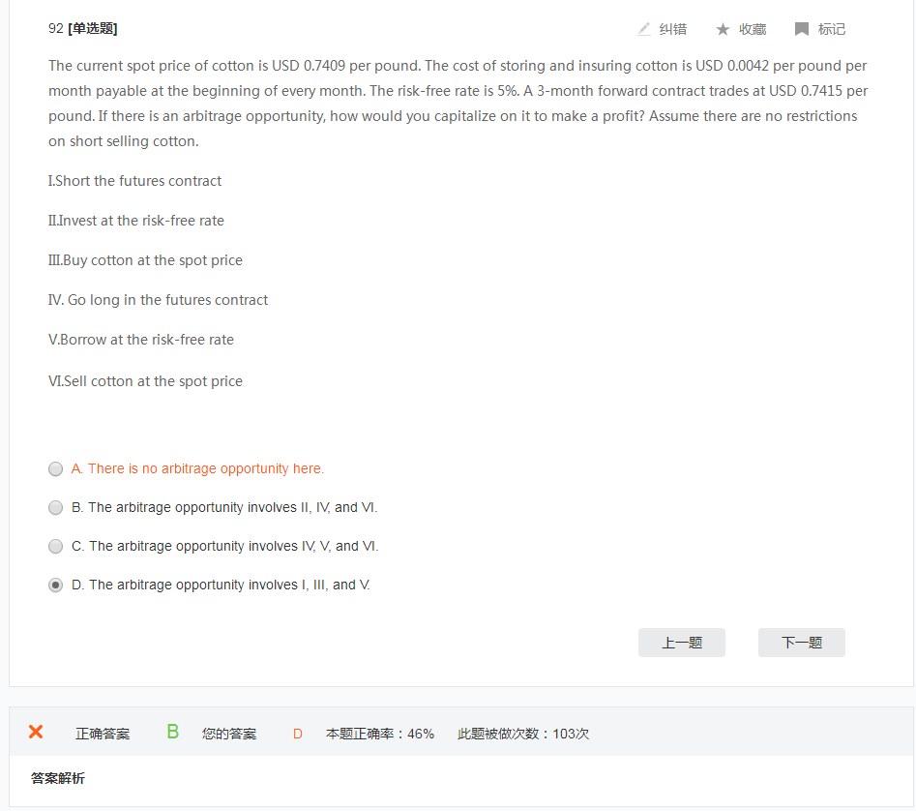
Task: Click the star icon to favorite question
Action: tap(723, 29)
